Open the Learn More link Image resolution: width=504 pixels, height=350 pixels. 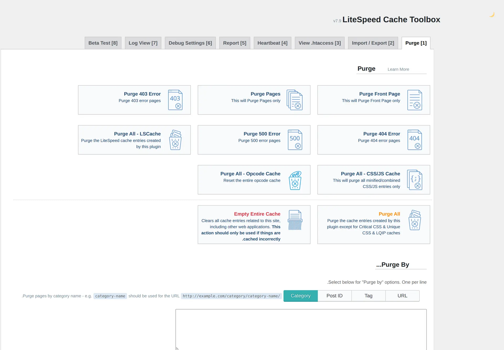click(398, 69)
